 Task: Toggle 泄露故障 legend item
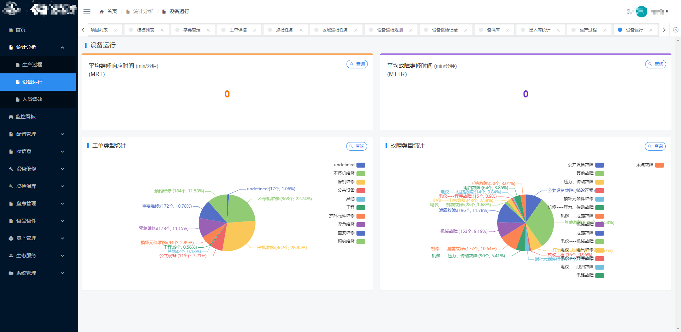(x=590, y=233)
